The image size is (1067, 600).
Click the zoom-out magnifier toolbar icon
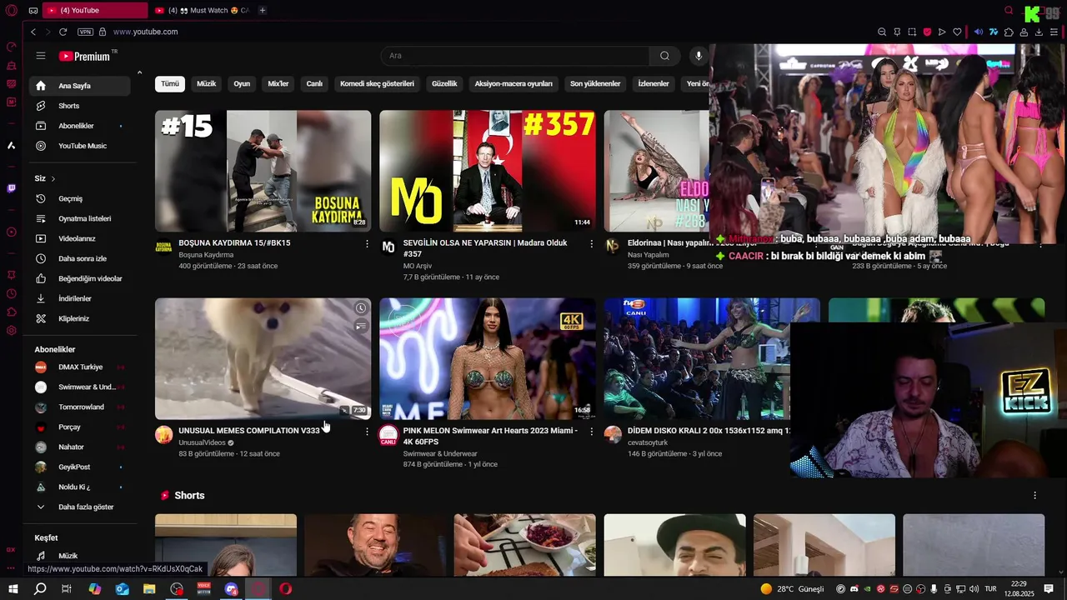(x=882, y=32)
